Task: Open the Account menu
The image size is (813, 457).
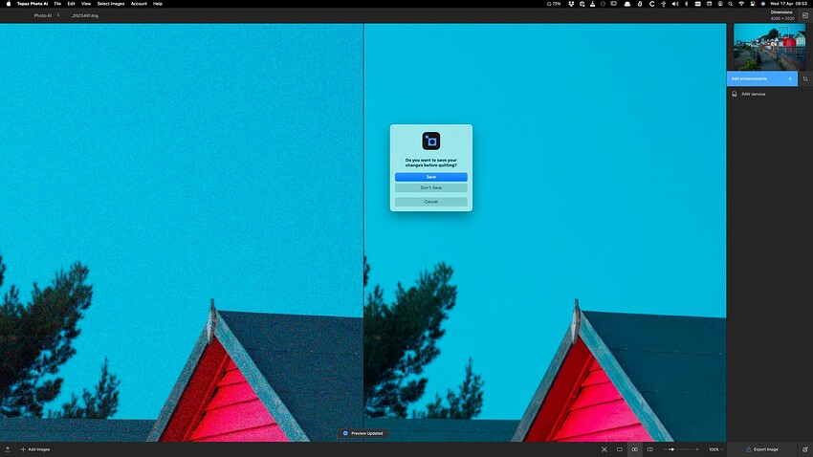Action: click(139, 4)
